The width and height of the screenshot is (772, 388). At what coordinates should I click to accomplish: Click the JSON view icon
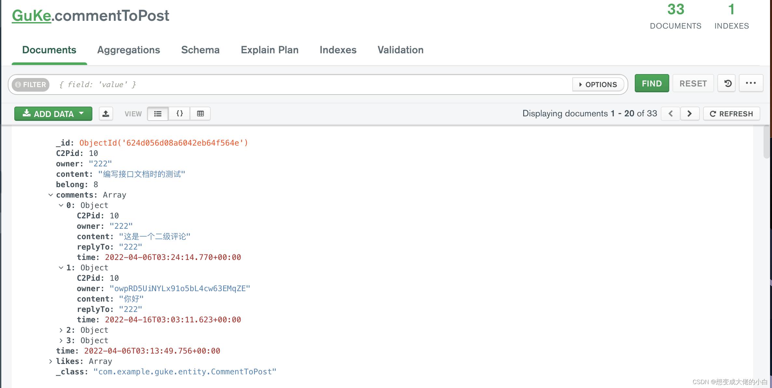tap(179, 114)
